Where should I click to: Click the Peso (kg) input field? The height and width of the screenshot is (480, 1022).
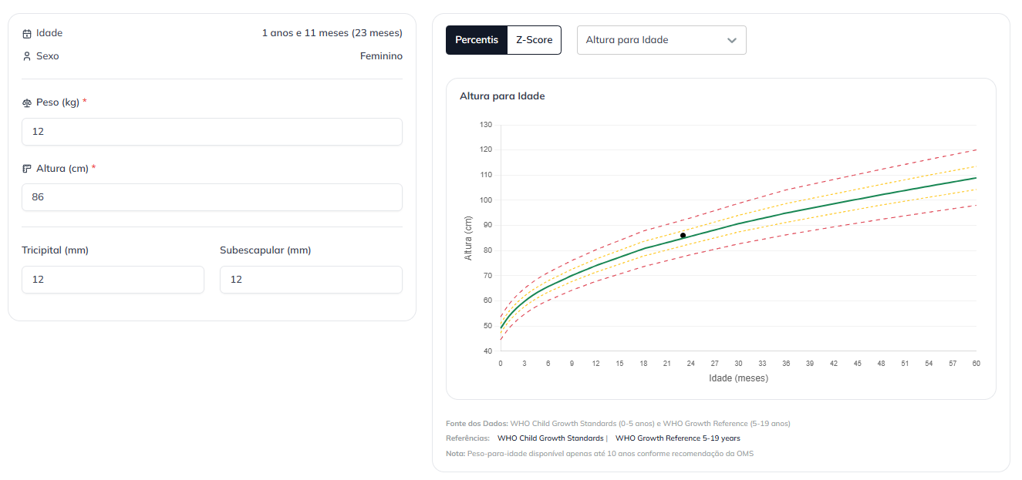coord(212,132)
